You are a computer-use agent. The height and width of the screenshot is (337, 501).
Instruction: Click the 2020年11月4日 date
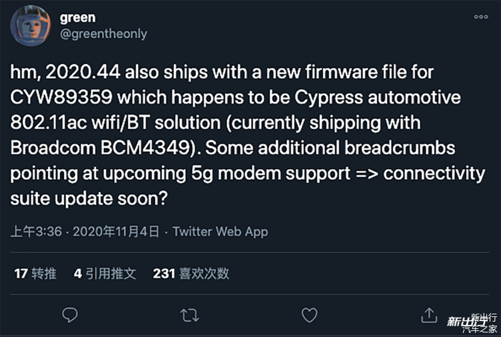pyautogui.click(x=116, y=232)
